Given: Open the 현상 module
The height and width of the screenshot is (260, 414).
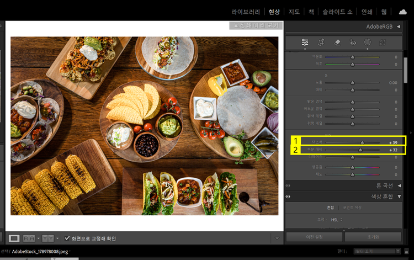Looking at the screenshot, I should click(x=274, y=12).
